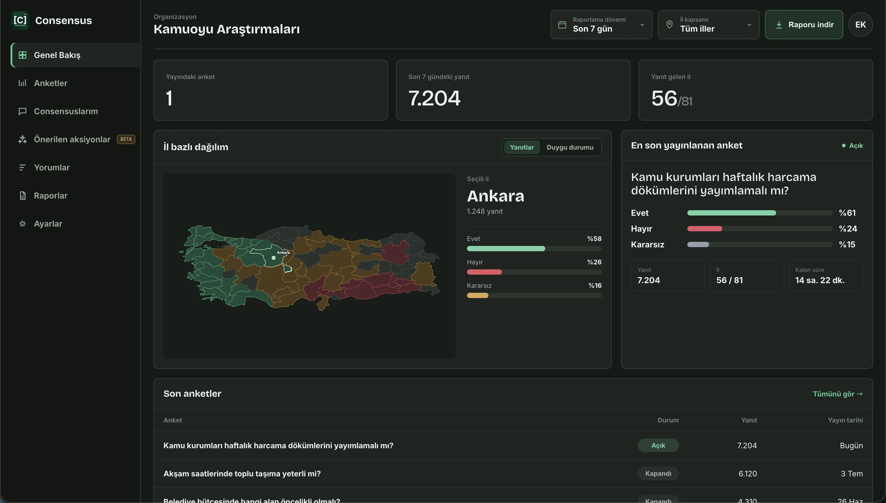Click the Önerilen aksiyonlar sparkle icon

[23, 139]
